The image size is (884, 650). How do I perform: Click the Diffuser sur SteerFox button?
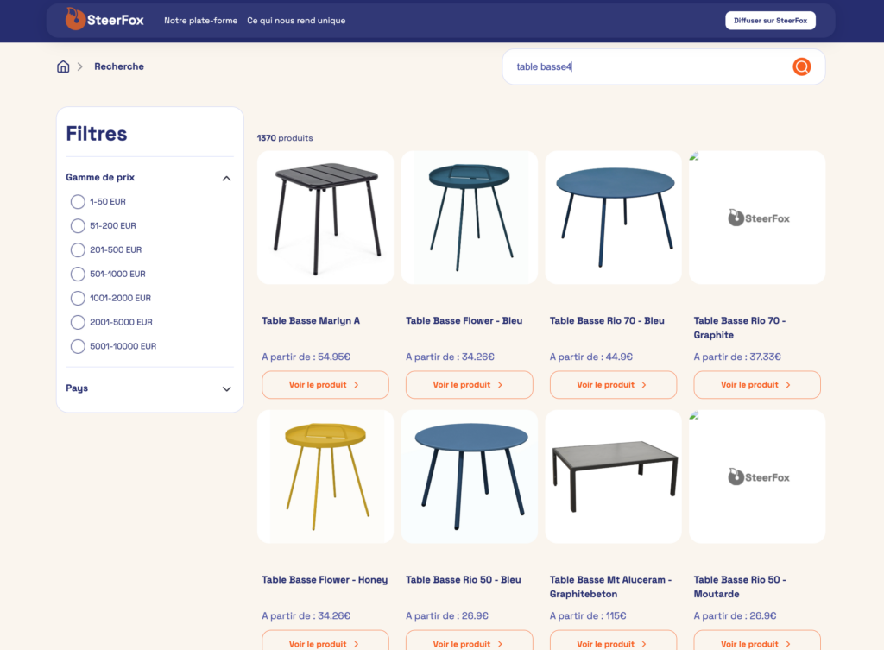(770, 21)
